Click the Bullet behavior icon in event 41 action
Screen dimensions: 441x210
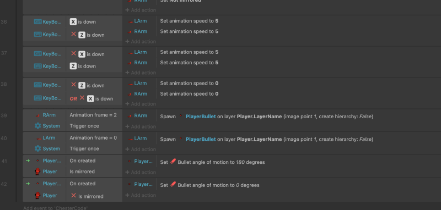[x=173, y=162]
